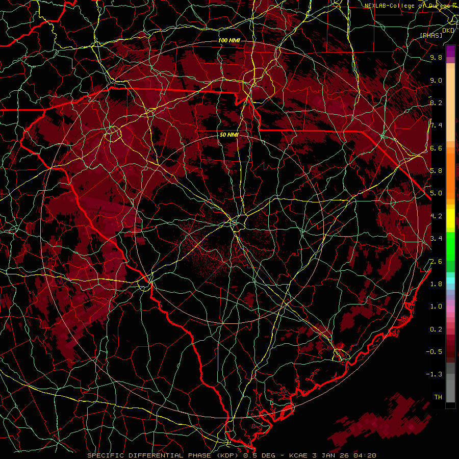Click the TH threshold label on the scale

pyautogui.click(x=438, y=397)
